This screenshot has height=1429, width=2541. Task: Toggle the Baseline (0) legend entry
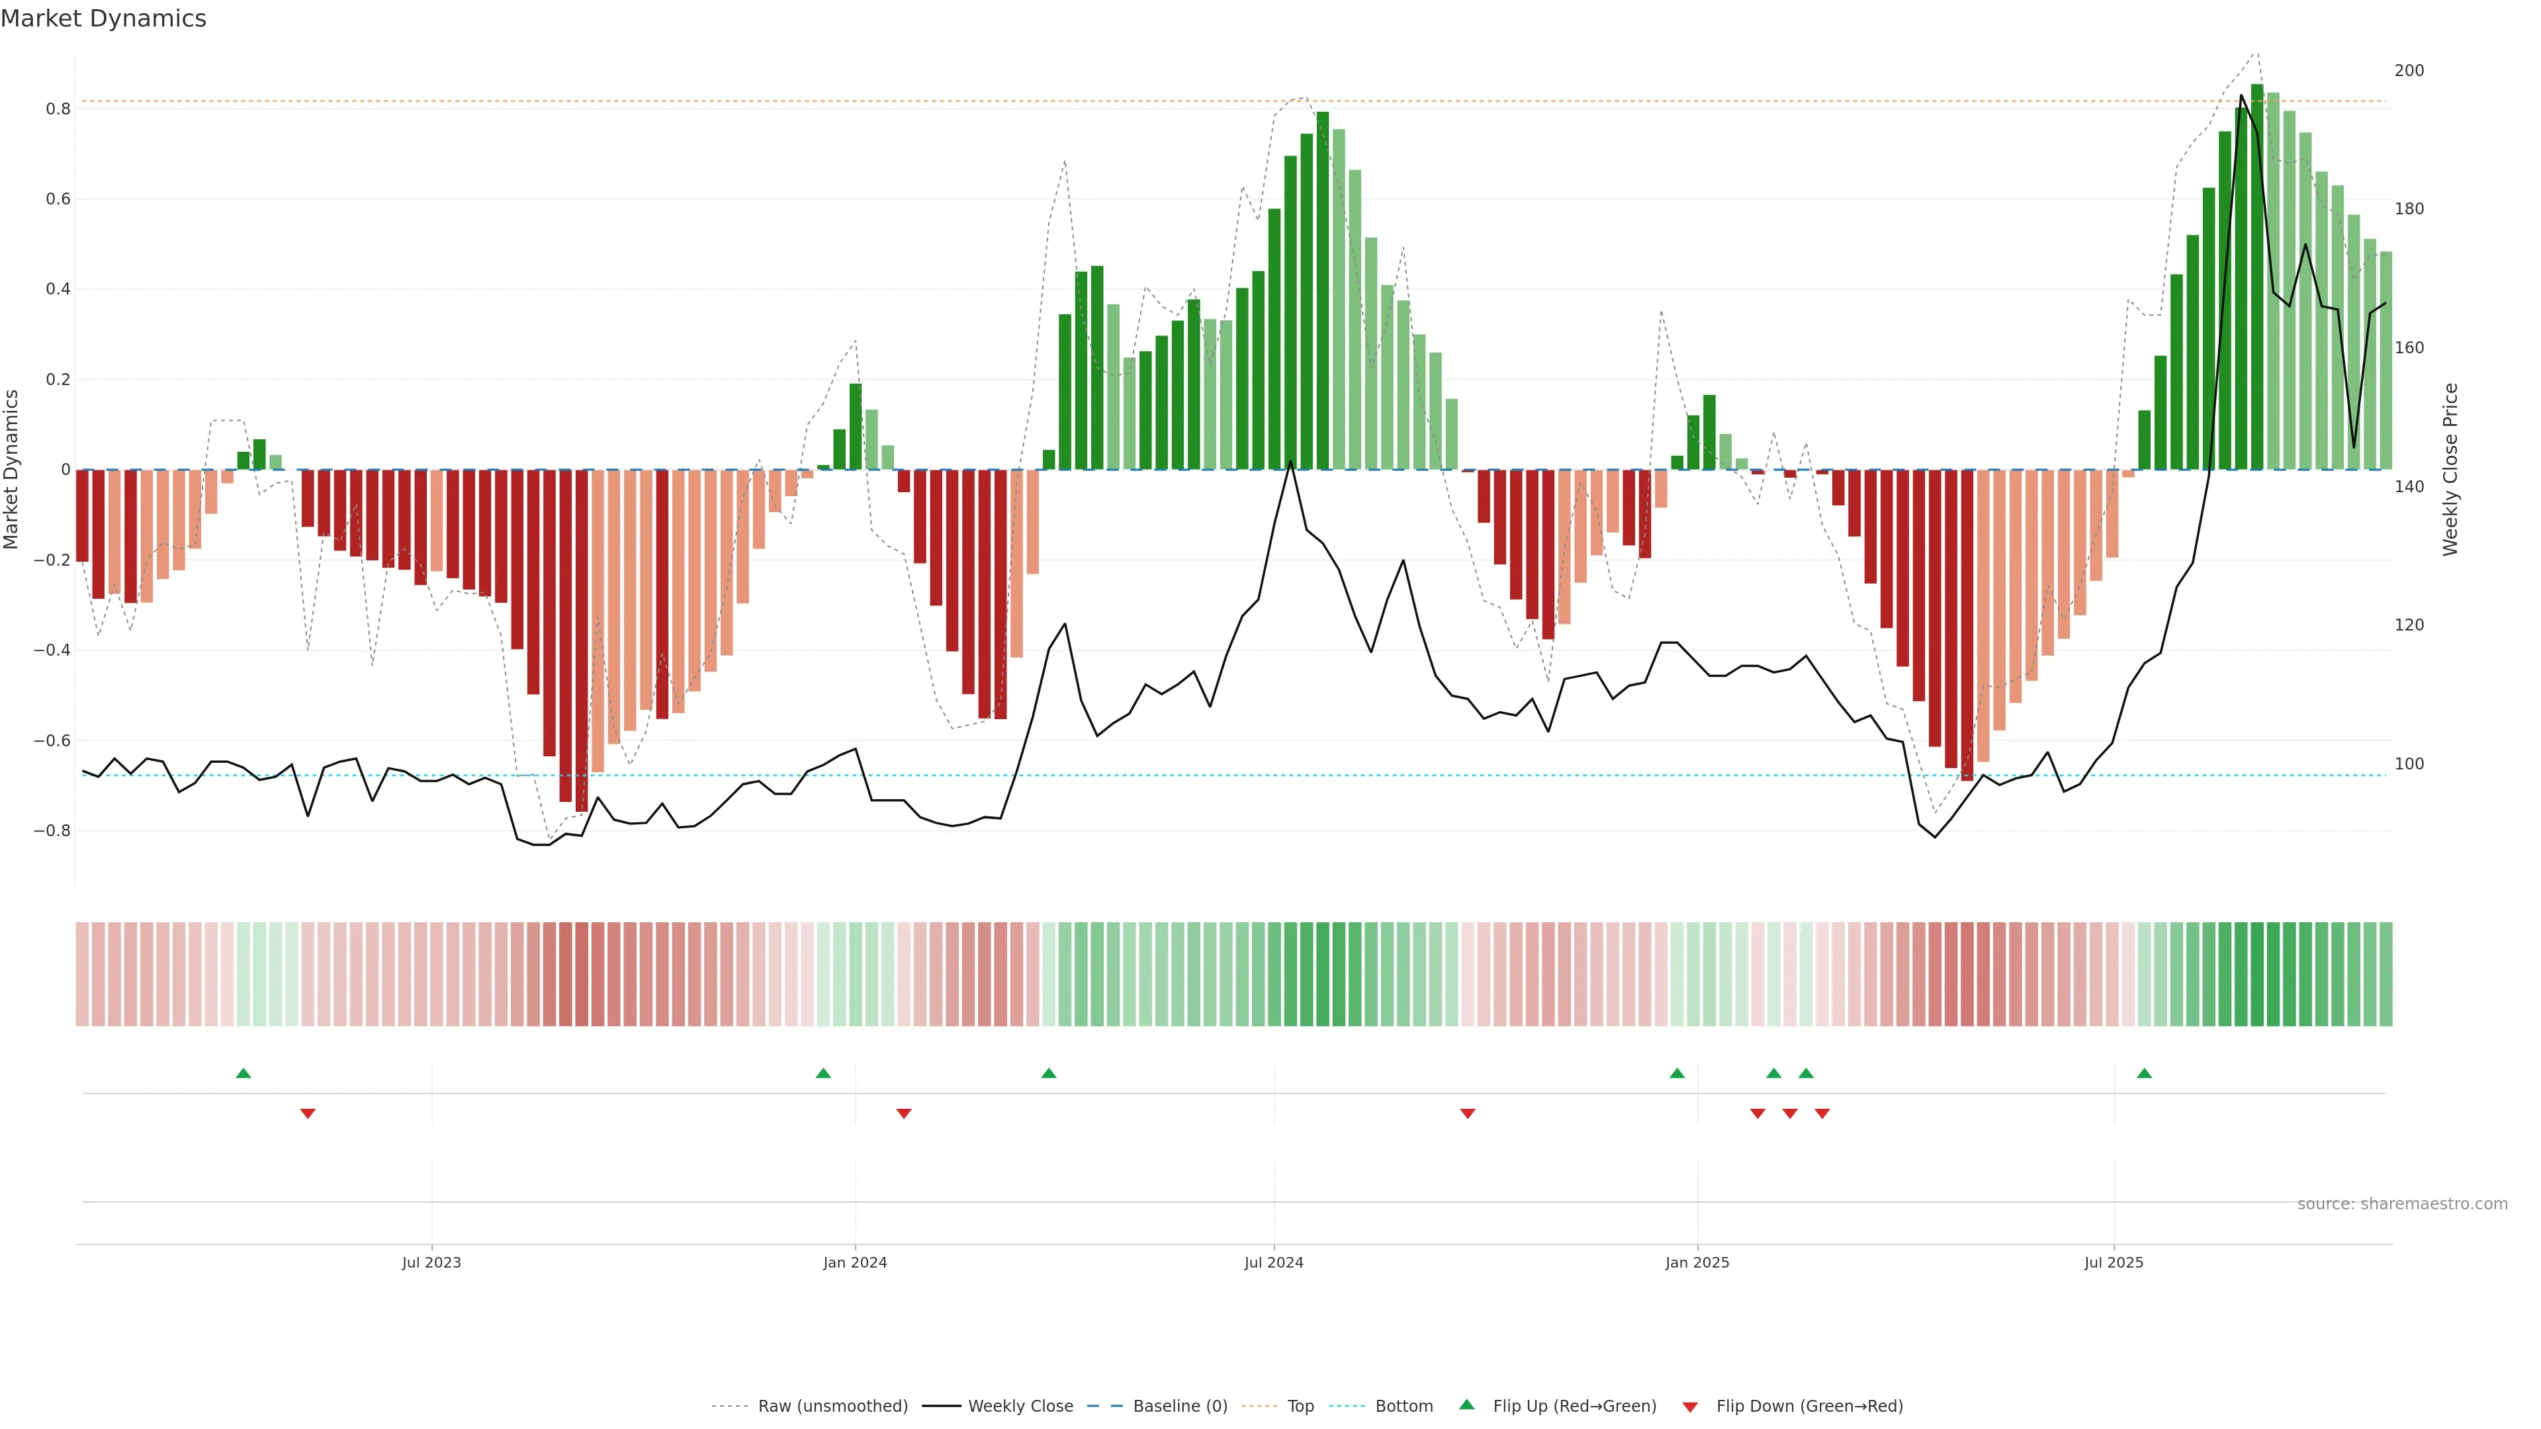(x=1180, y=1407)
